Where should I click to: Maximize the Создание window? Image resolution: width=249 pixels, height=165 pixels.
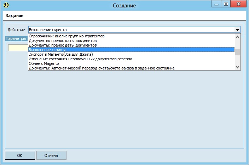pyautogui.click(x=226, y=4)
